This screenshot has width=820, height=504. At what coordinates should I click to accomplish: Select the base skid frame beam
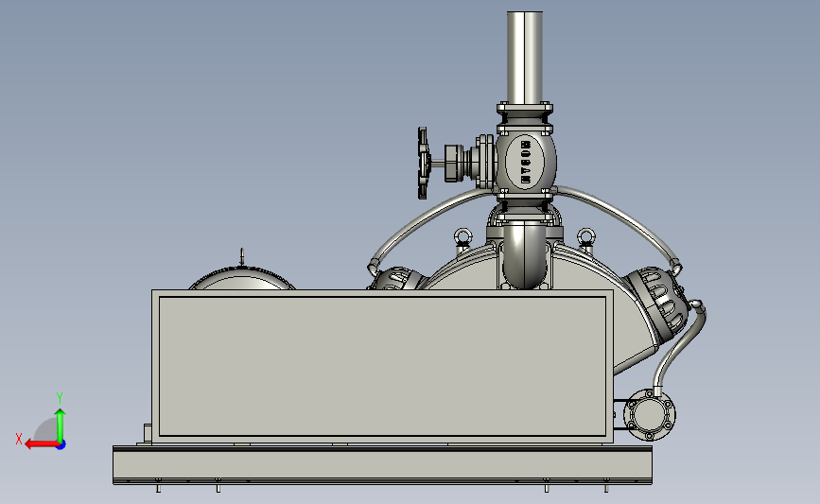(382, 465)
